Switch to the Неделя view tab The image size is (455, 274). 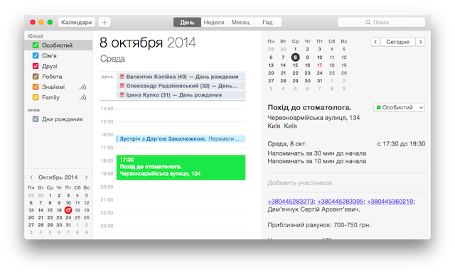[214, 22]
